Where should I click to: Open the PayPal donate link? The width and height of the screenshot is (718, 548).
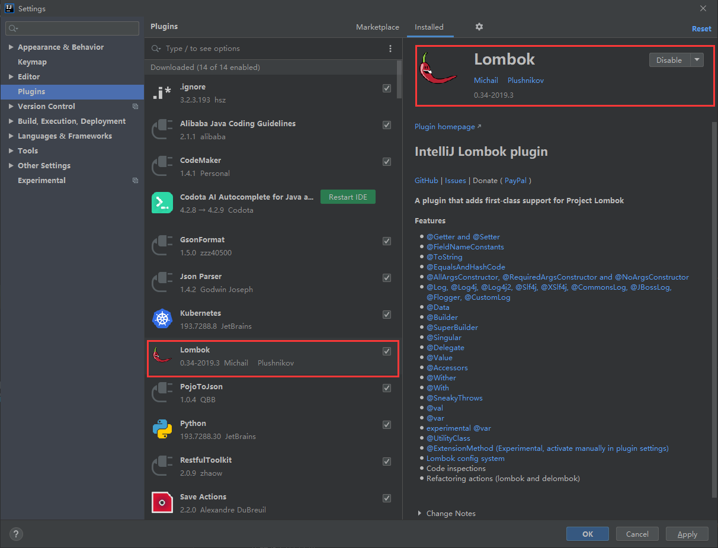point(516,181)
